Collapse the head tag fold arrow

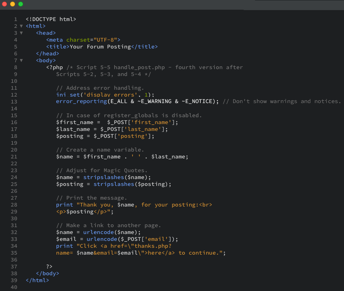(x=21, y=33)
